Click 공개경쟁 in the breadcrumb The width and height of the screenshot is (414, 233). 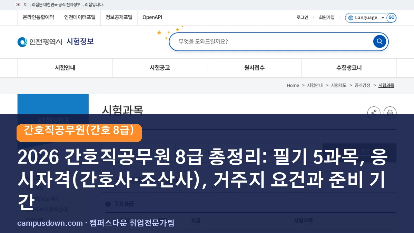362,86
